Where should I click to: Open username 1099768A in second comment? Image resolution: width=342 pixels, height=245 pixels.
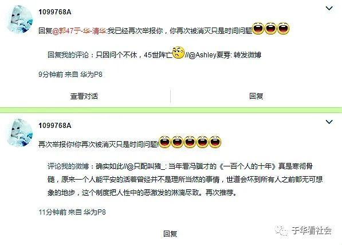tap(55, 126)
